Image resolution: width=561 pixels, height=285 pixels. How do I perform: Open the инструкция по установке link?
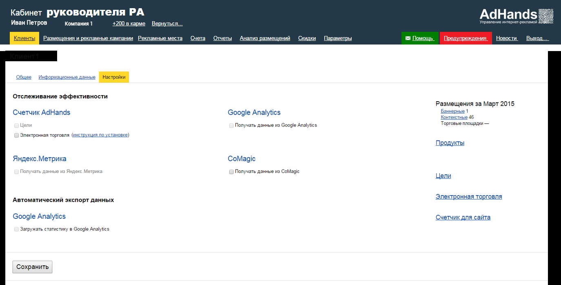[100, 135]
